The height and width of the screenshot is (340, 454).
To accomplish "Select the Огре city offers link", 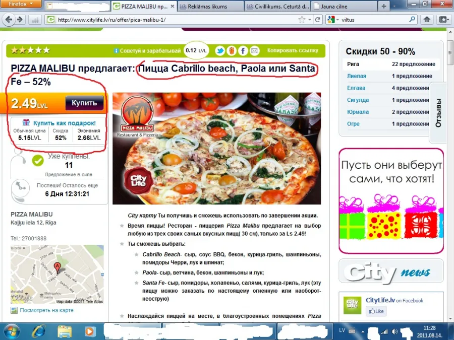I will (x=353, y=124).
